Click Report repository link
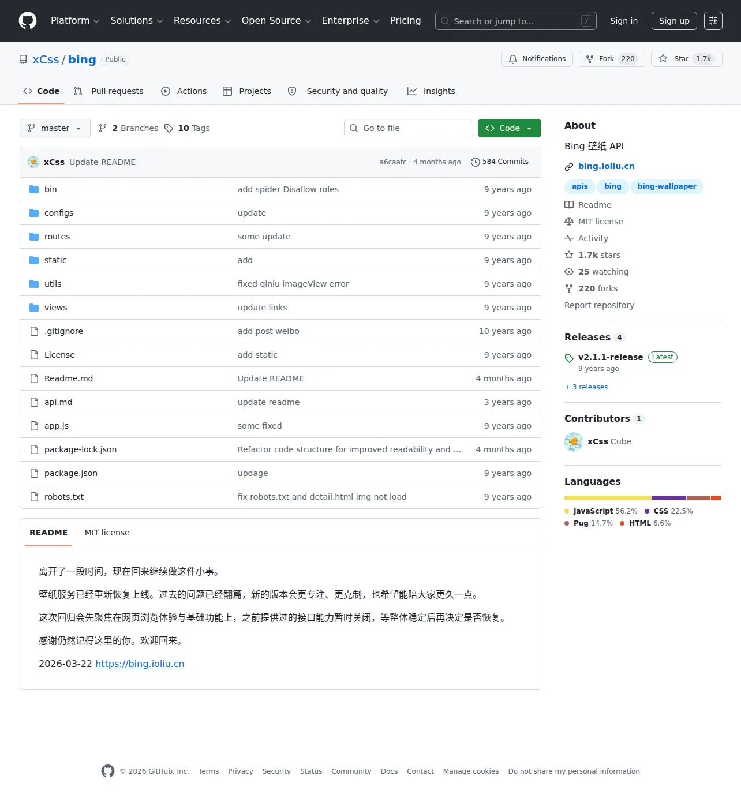Viewport: 741px width, 802px height. coord(599,305)
